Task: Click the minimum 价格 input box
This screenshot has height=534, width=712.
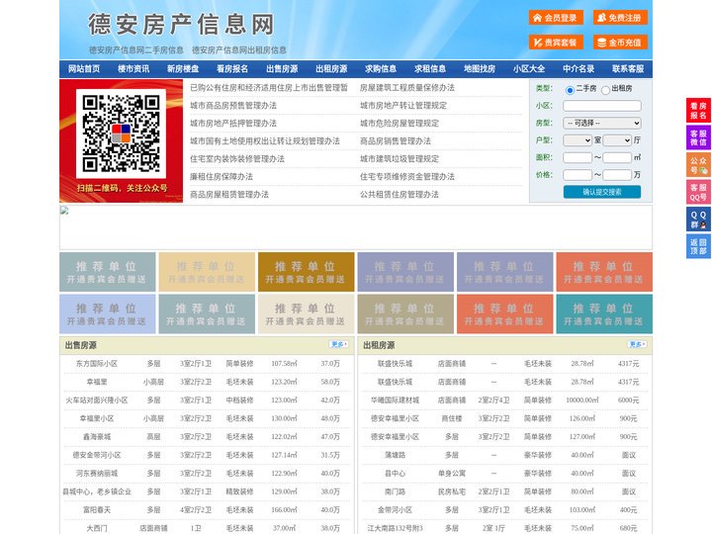Action: click(578, 175)
